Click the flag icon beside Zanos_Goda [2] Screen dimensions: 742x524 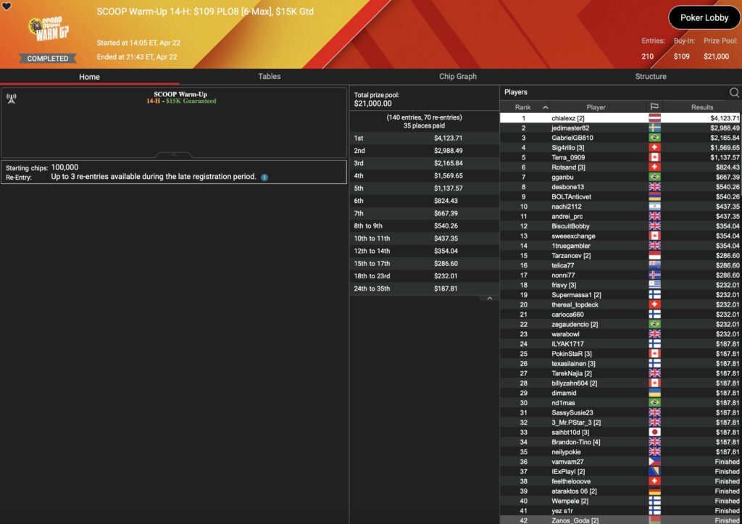pos(654,520)
